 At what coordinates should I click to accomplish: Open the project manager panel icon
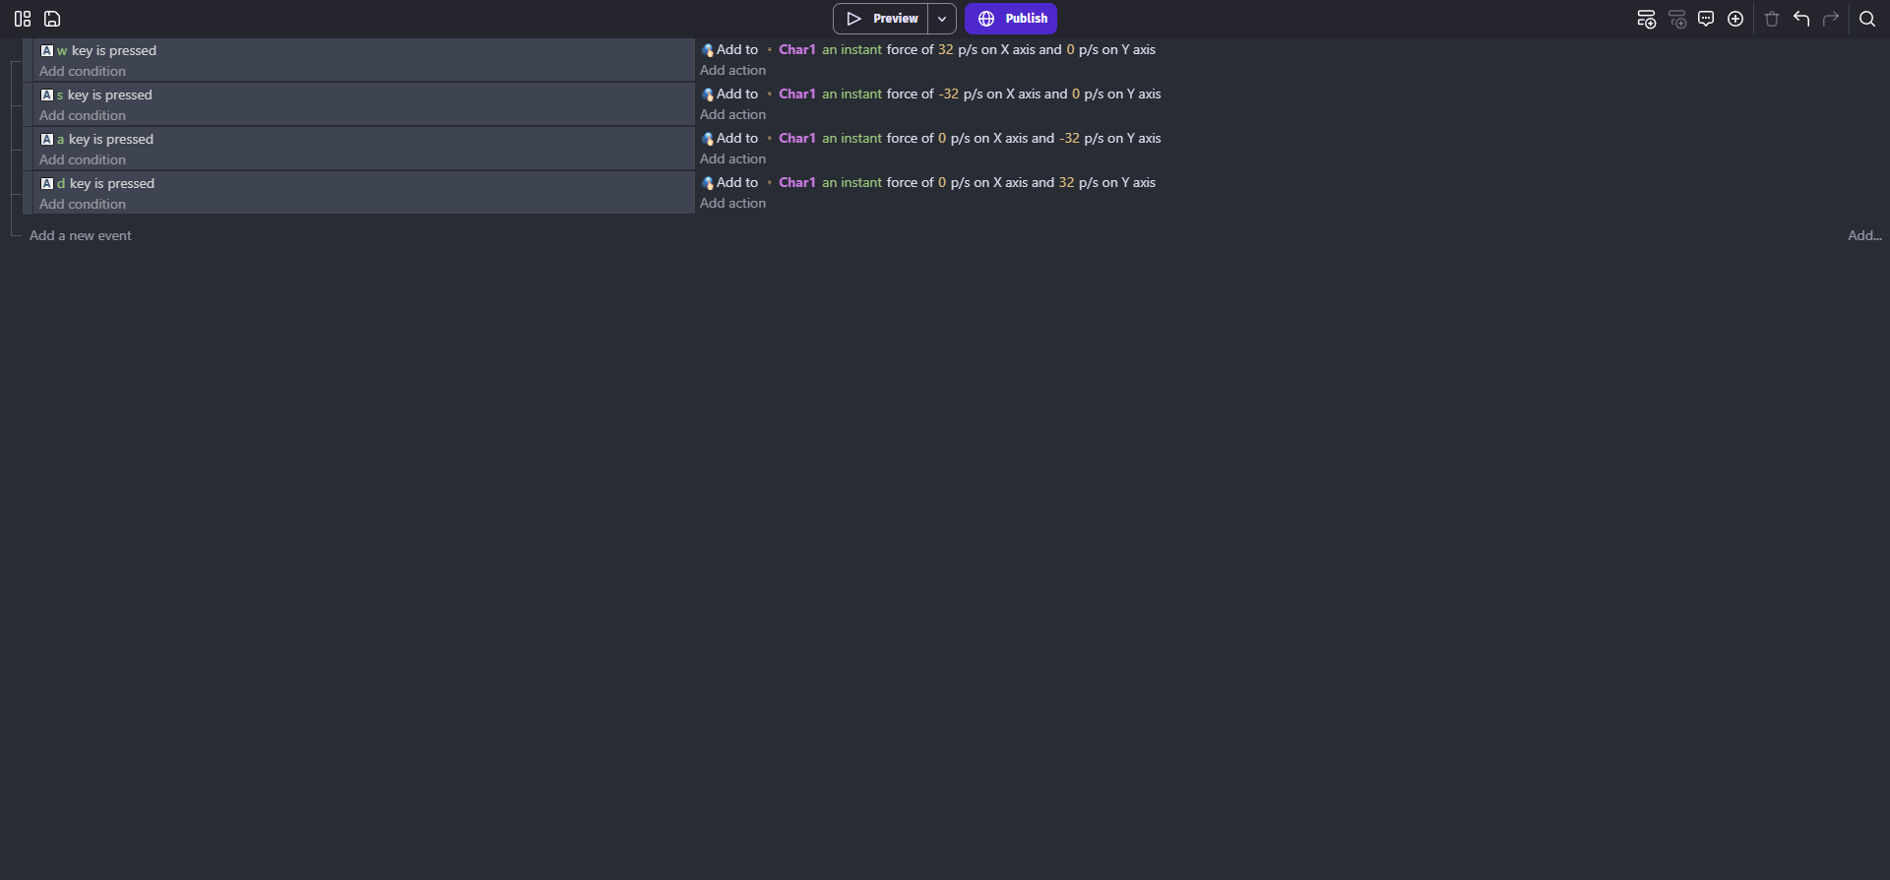point(23,19)
